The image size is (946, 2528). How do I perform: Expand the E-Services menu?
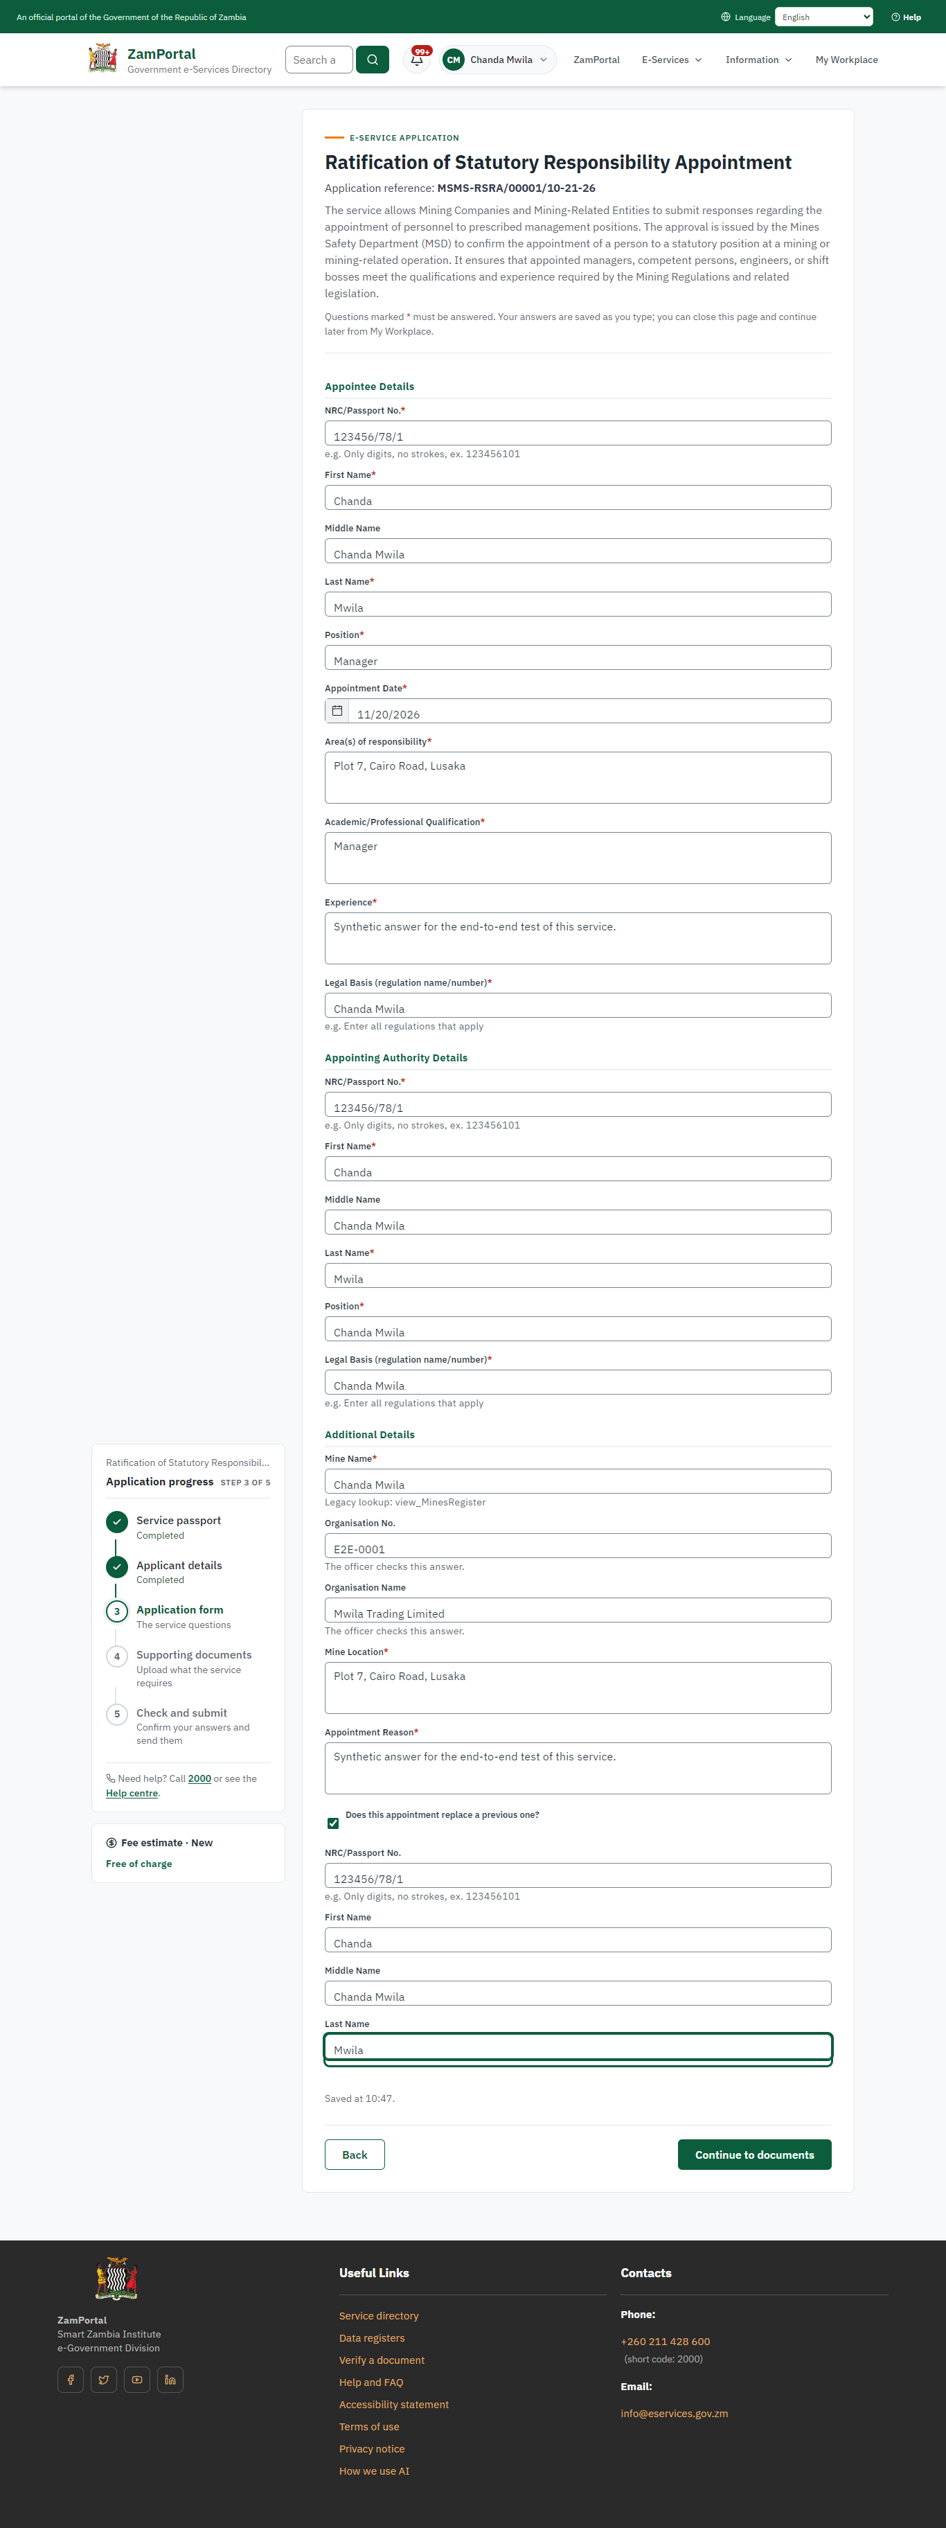[671, 60]
